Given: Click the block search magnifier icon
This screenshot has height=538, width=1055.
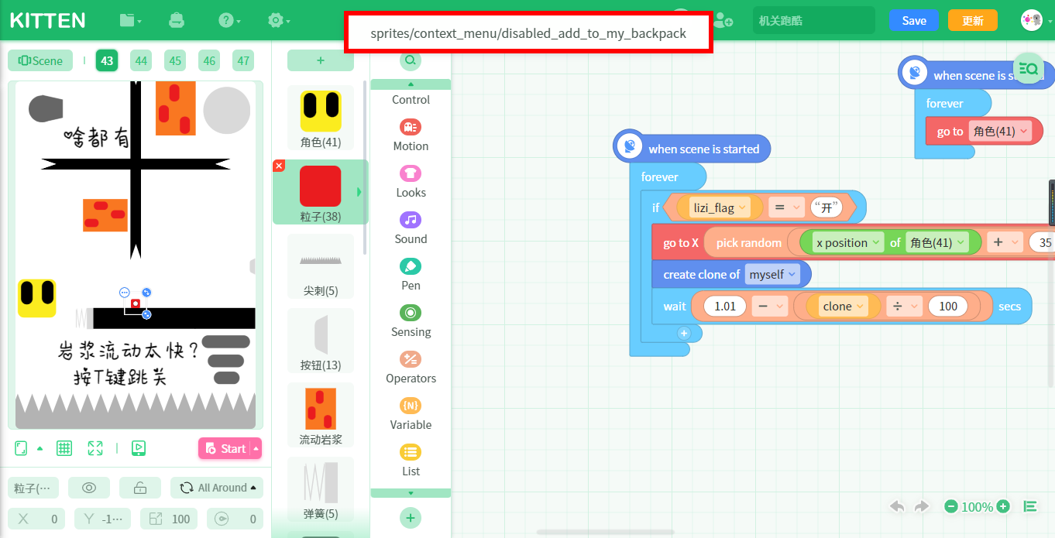Looking at the screenshot, I should coord(411,60).
